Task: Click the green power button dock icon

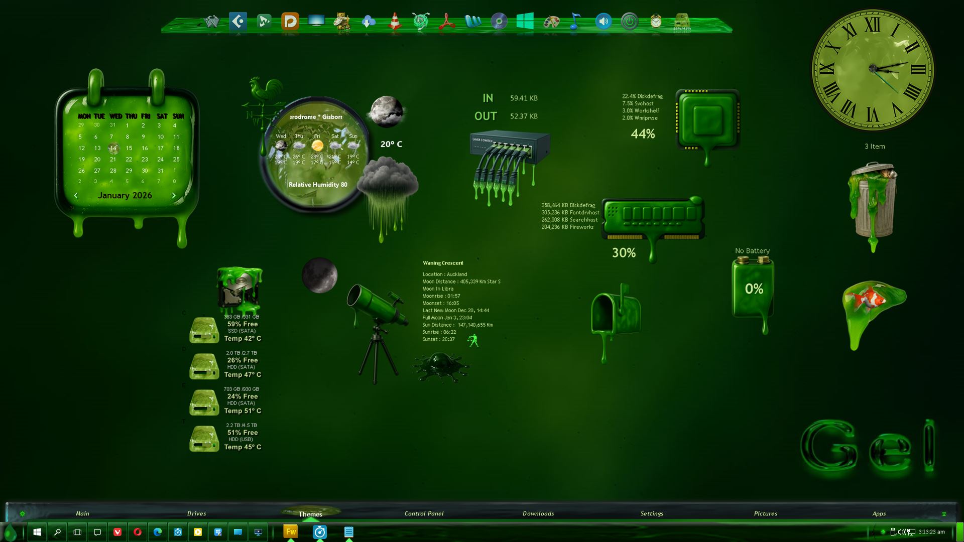Action: pos(629,22)
